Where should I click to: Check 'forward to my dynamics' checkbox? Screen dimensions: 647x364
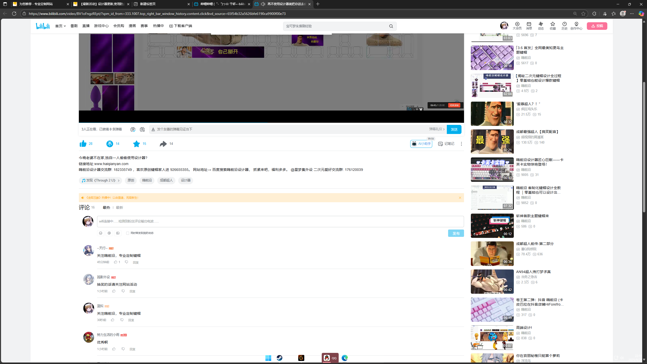click(x=128, y=233)
